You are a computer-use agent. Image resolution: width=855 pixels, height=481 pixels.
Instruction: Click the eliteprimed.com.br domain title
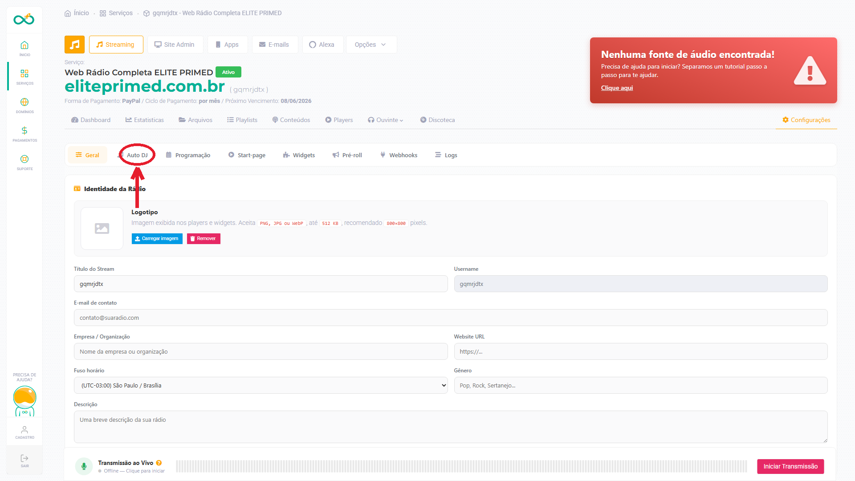[x=145, y=86]
